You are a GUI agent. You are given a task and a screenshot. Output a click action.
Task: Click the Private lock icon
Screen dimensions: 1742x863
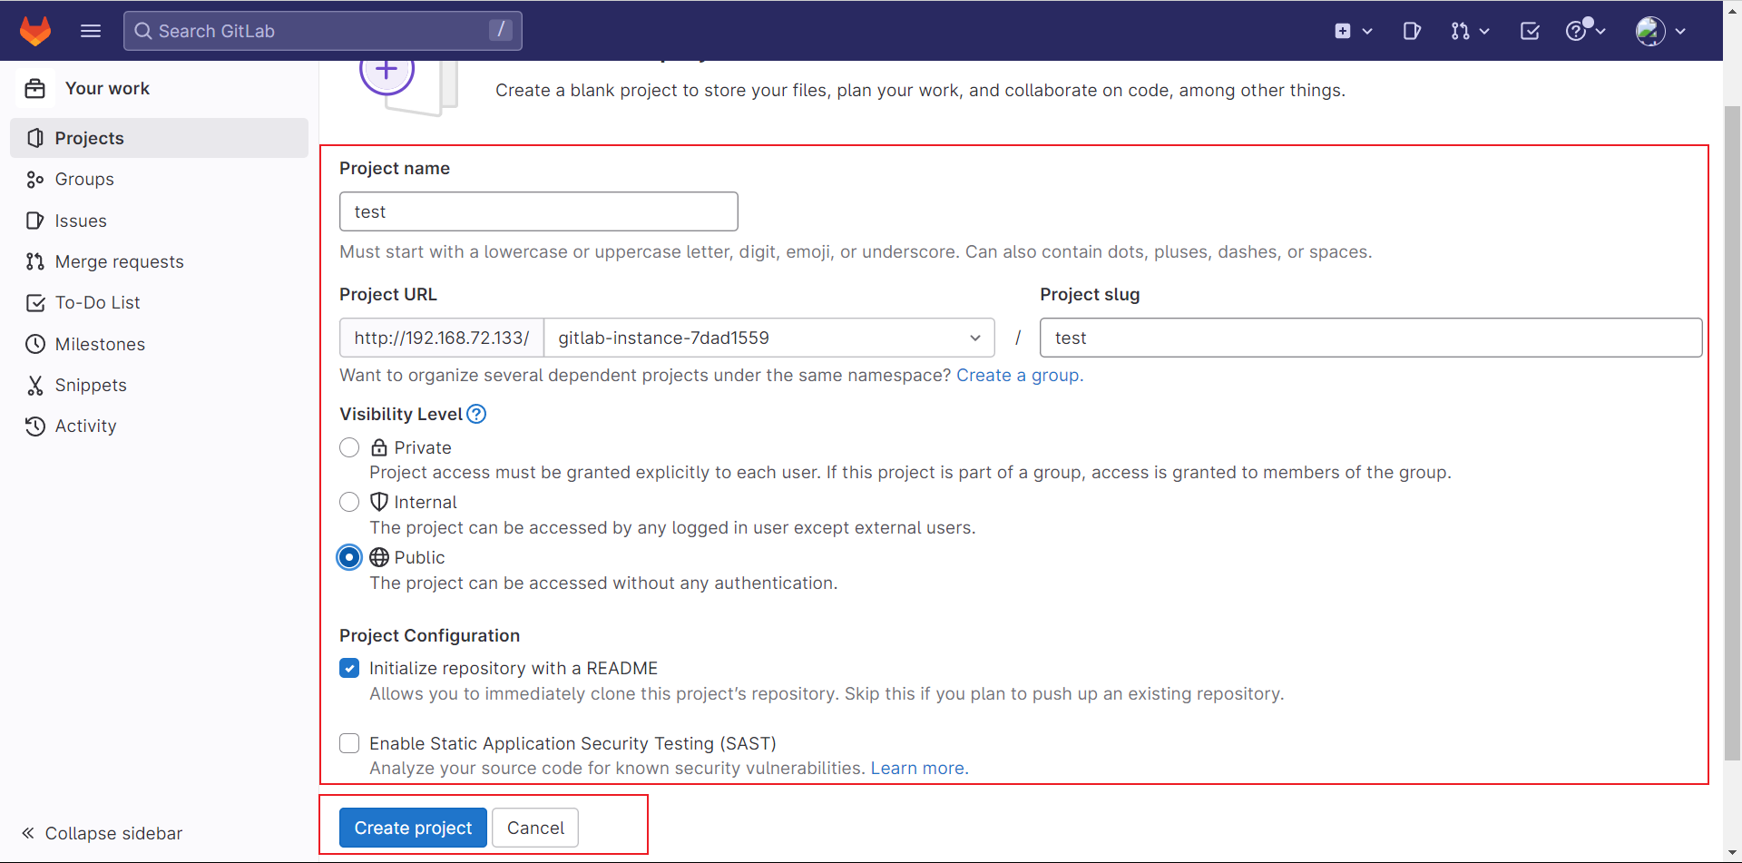[379, 447]
